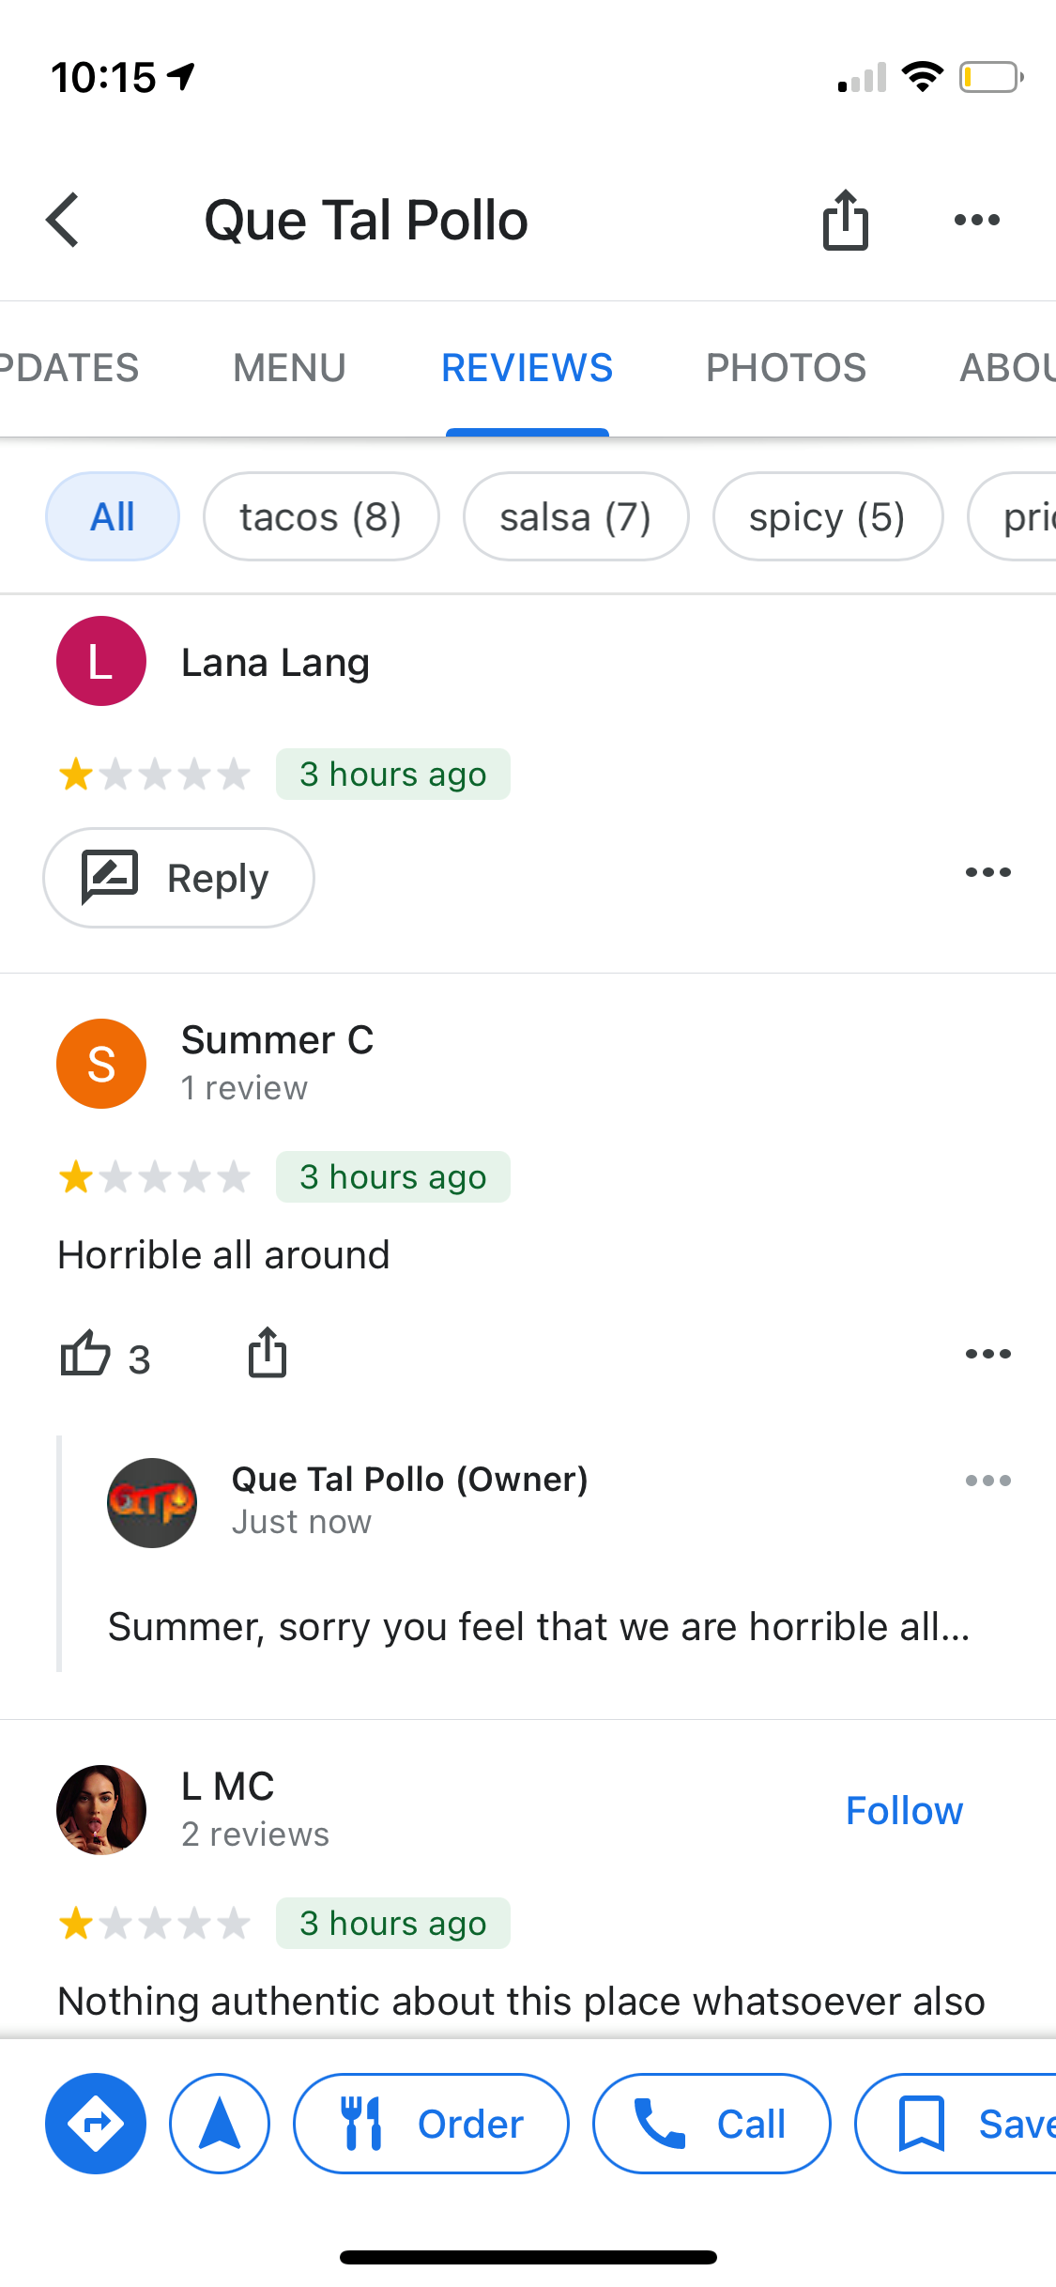This screenshot has height=2287, width=1056.
Task: Open more options for Lana Lang's review
Action: click(987, 872)
